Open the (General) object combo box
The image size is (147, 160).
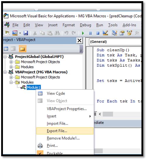pos(115,42)
